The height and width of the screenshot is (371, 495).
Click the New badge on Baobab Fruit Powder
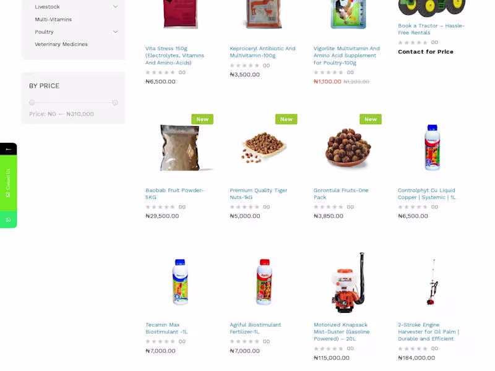coord(202,119)
